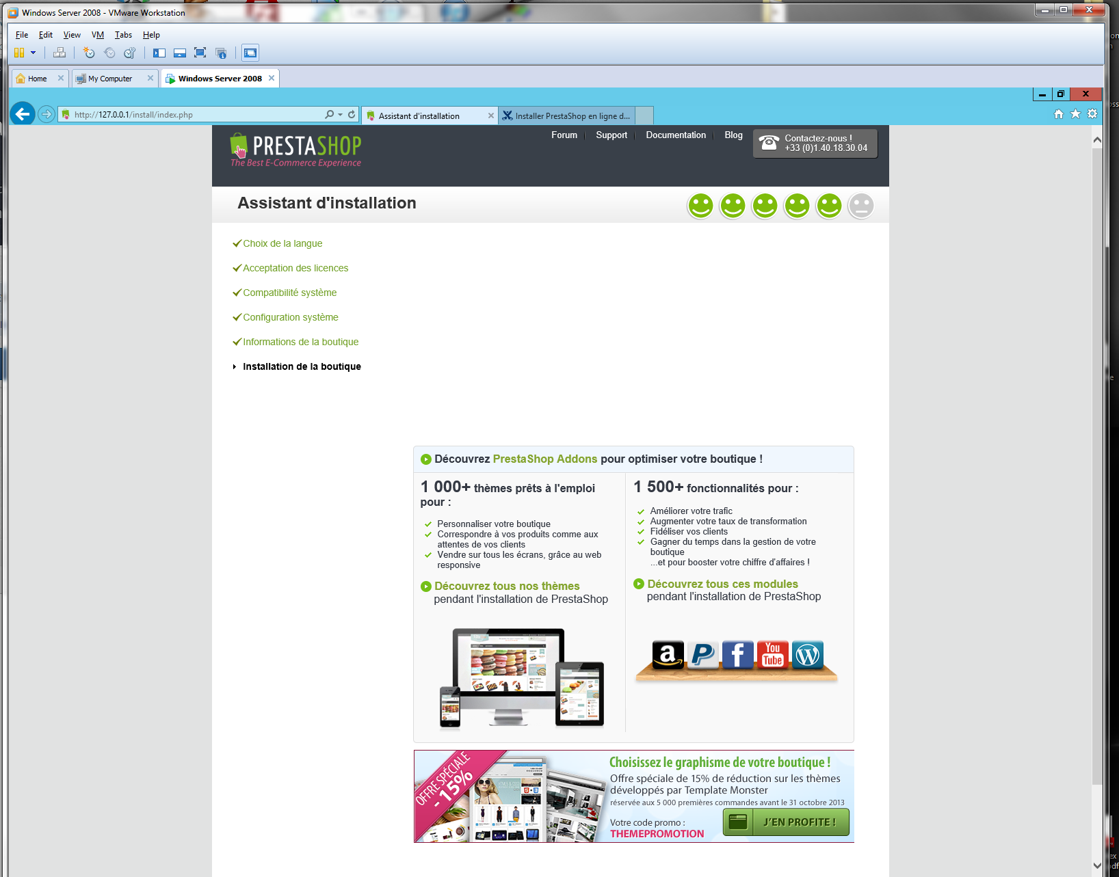The height and width of the screenshot is (877, 1119).
Task: Click the WordPress module icon
Action: point(807,656)
